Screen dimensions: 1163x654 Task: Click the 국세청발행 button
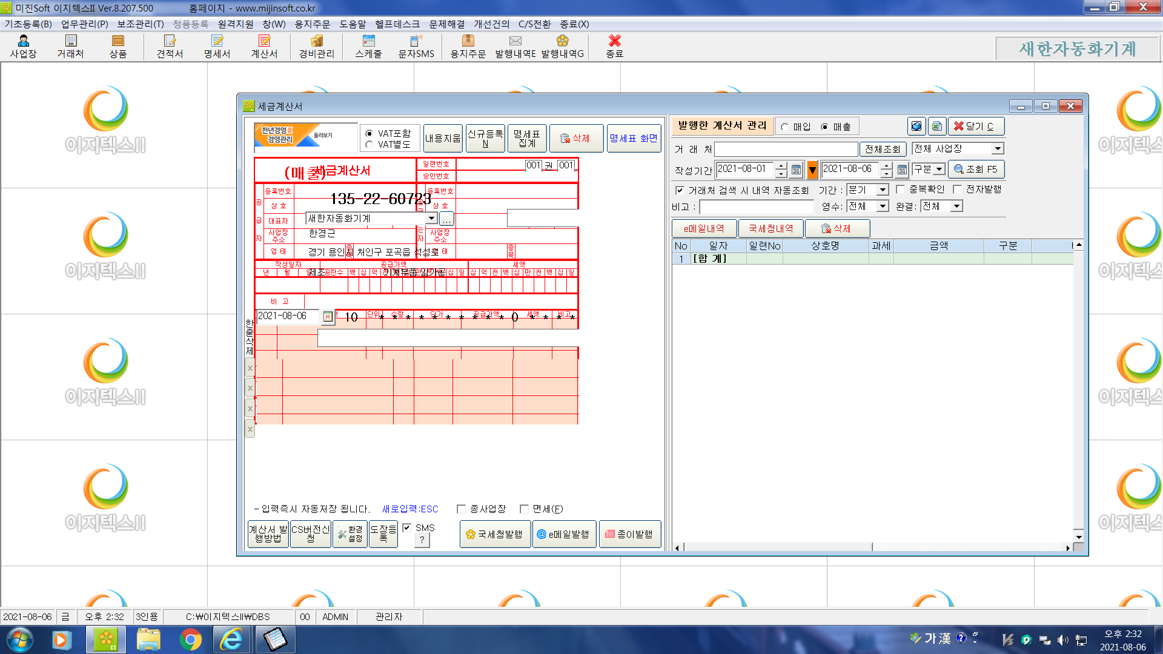(x=494, y=534)
